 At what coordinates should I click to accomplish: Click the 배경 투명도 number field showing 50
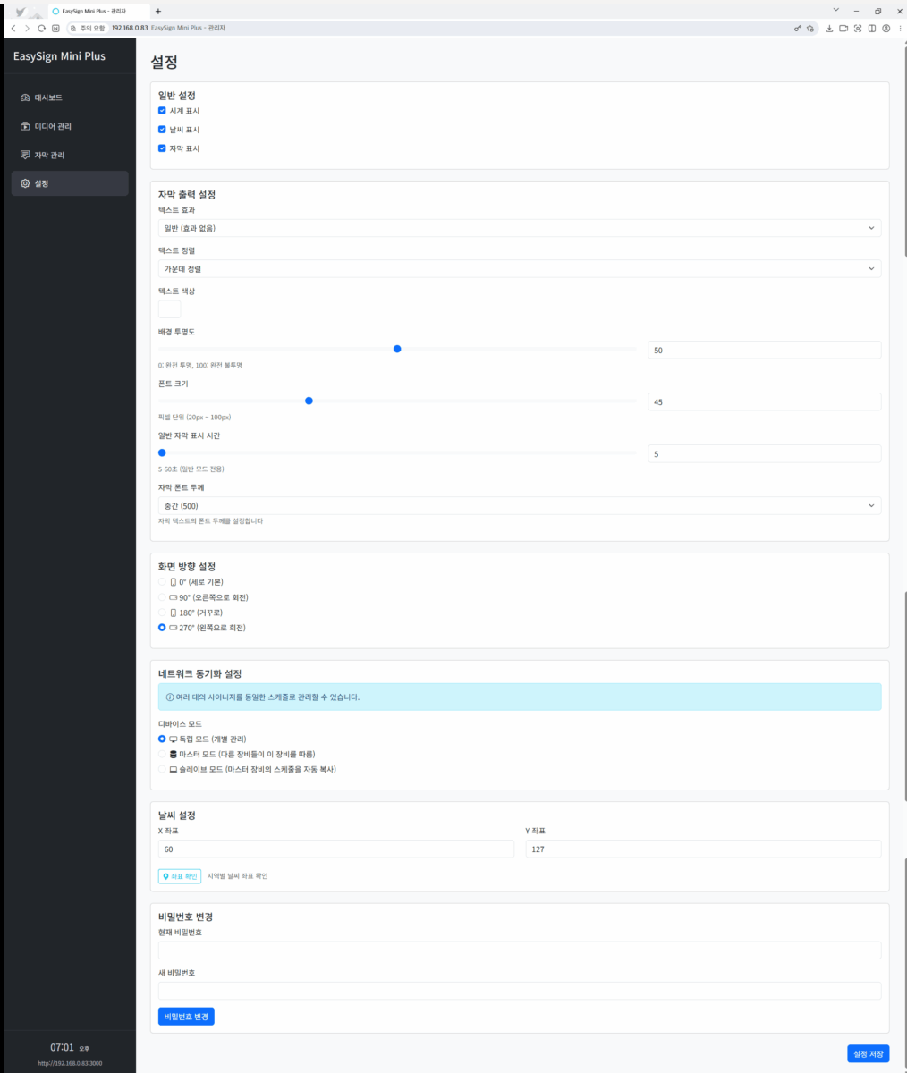765,351
